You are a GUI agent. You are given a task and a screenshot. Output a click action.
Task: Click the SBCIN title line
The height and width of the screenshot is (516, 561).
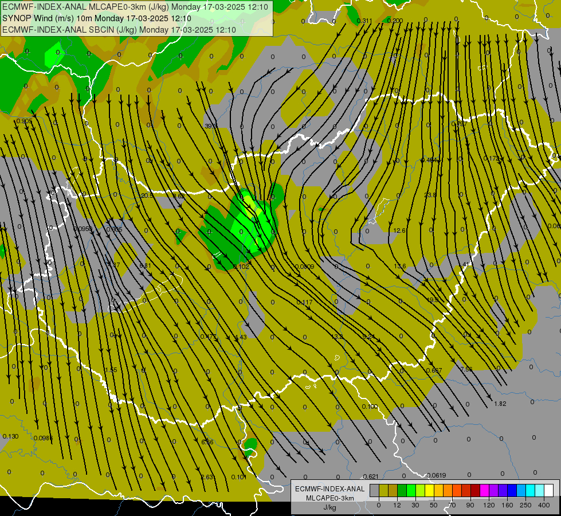coord(119,30)
